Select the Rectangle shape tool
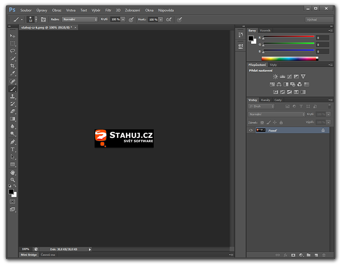Viewport: 342px width, 266px height. (x=13, y=164)
